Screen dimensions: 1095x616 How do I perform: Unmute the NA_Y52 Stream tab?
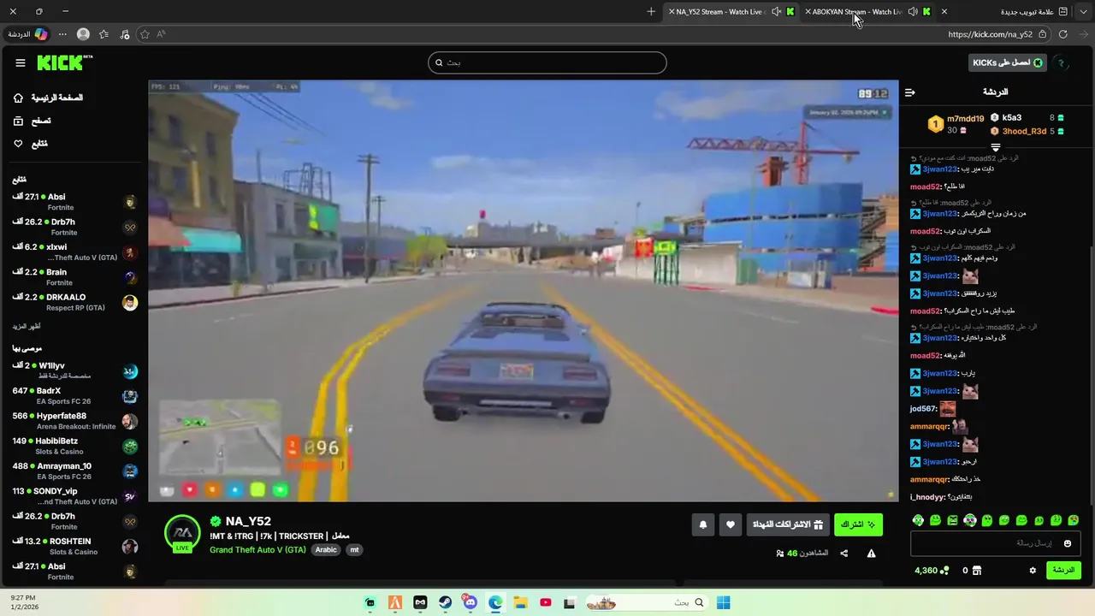[x=776, y=12]
